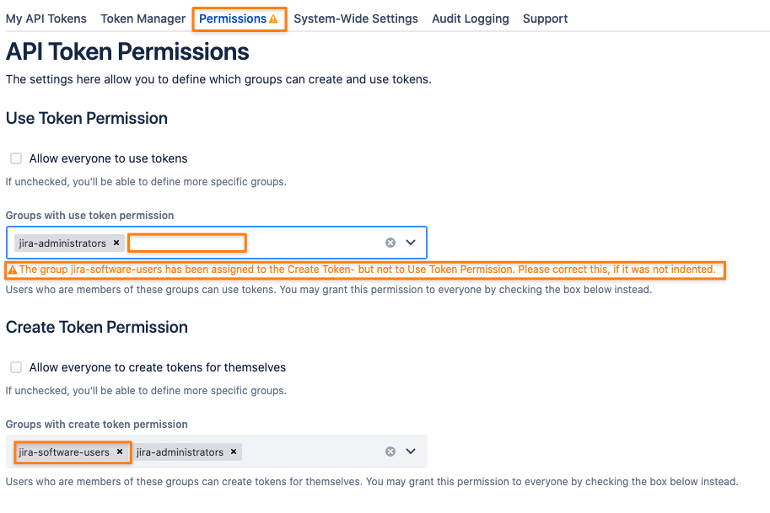Select the Permissions tab
Image resolution: width=770 pixels, height=513 pixels.
click(x=232, y=19)
